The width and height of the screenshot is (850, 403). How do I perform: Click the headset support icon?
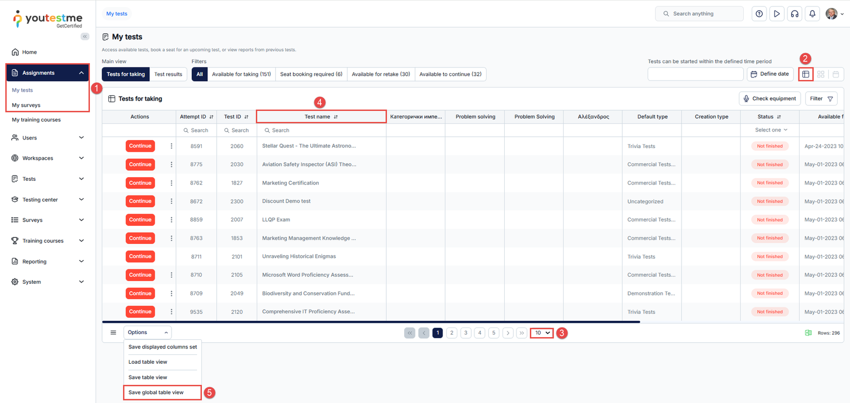point(795,14)
